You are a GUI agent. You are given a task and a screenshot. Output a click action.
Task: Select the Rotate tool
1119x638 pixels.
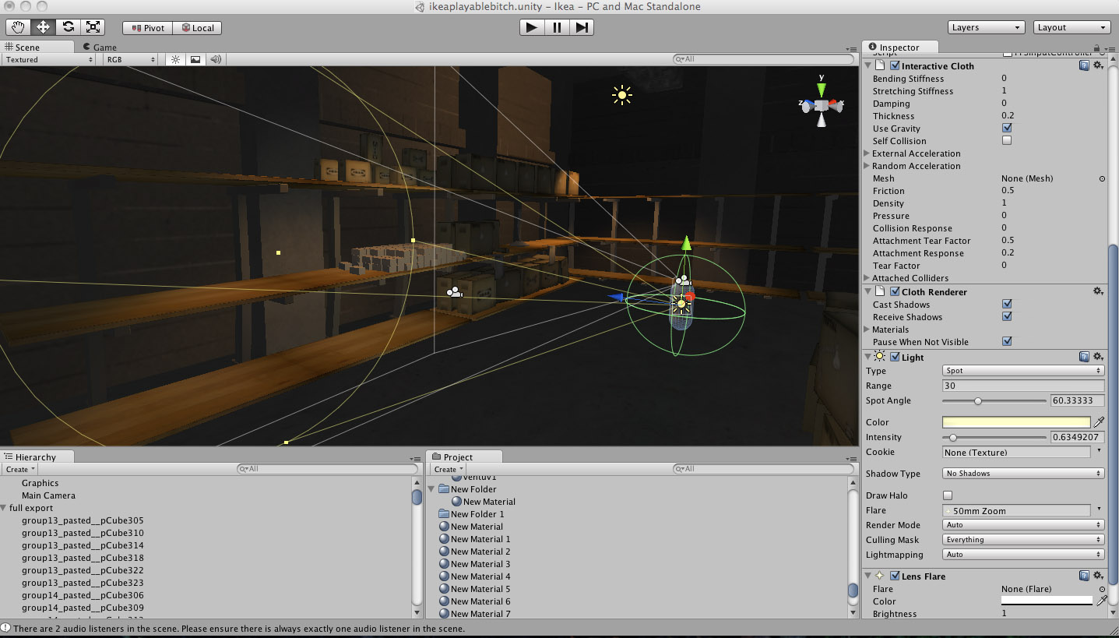tap(68, 27)
